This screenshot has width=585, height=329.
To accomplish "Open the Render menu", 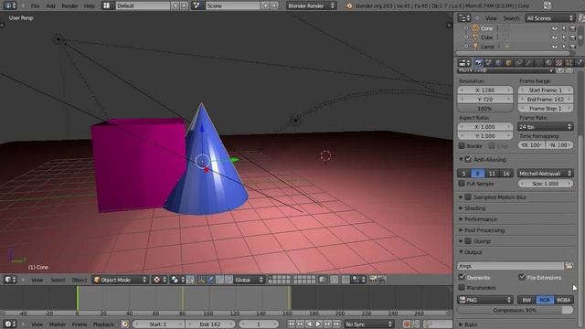I will (69, 5).
